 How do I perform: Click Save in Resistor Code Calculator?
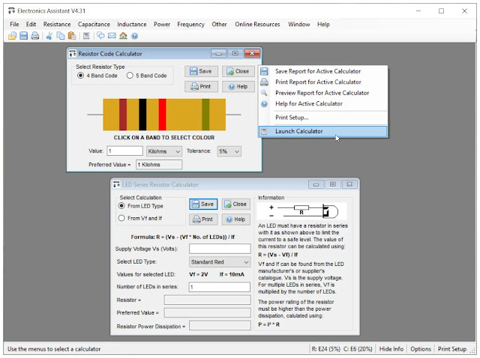(x=201, y=71)
